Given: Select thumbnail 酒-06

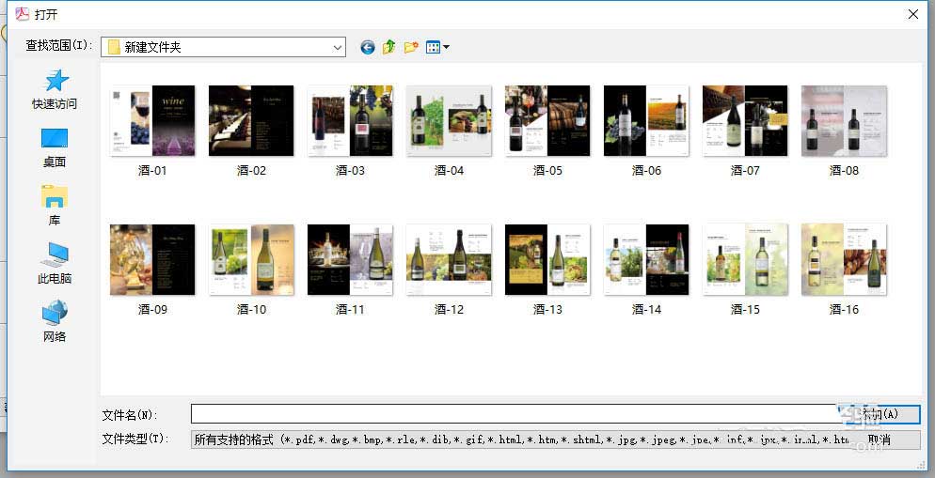Looking at the screenshot, I should (646, 121).
